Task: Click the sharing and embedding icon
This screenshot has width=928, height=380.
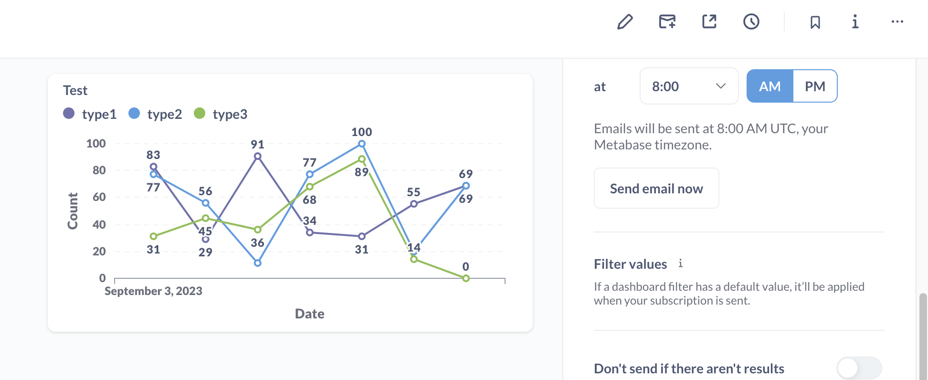Action: (708, 21)
